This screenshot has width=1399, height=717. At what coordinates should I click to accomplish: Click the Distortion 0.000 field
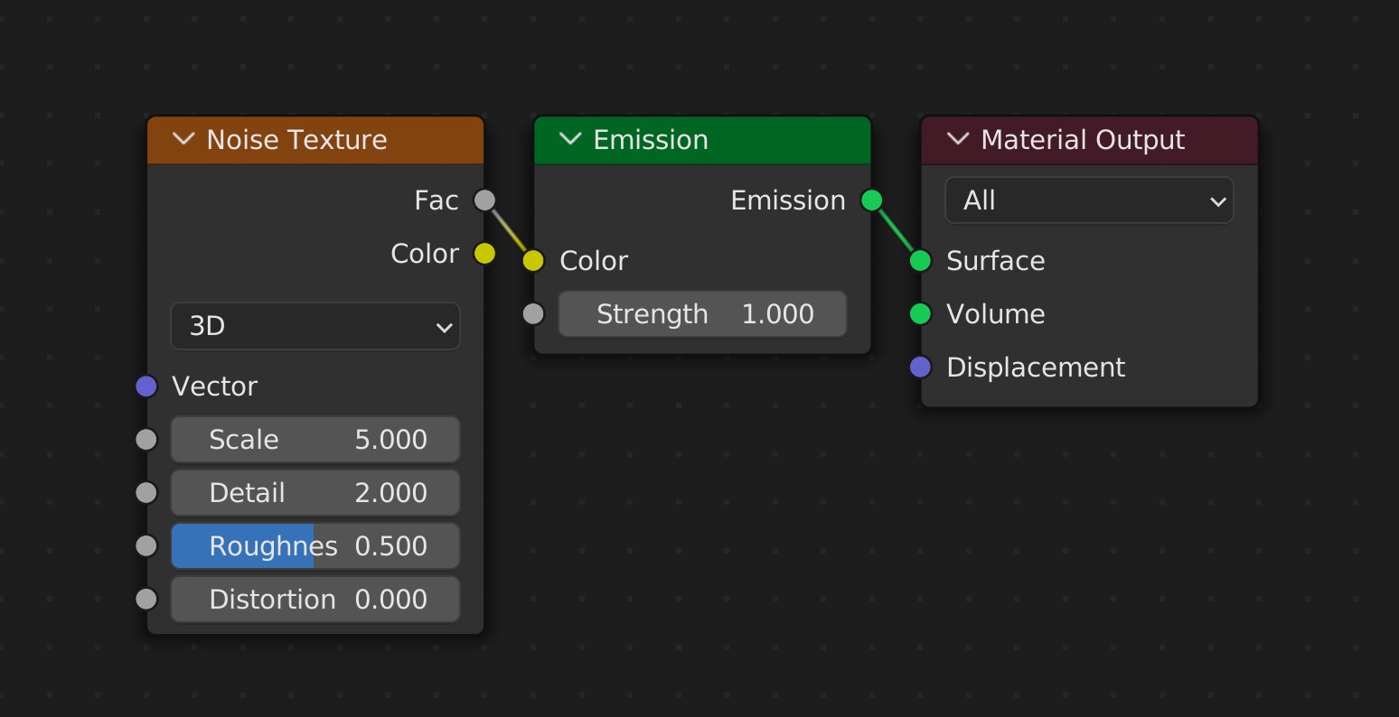[315, 600]
